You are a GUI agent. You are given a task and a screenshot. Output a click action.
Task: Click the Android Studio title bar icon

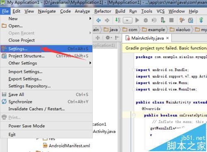click(3, 2)
